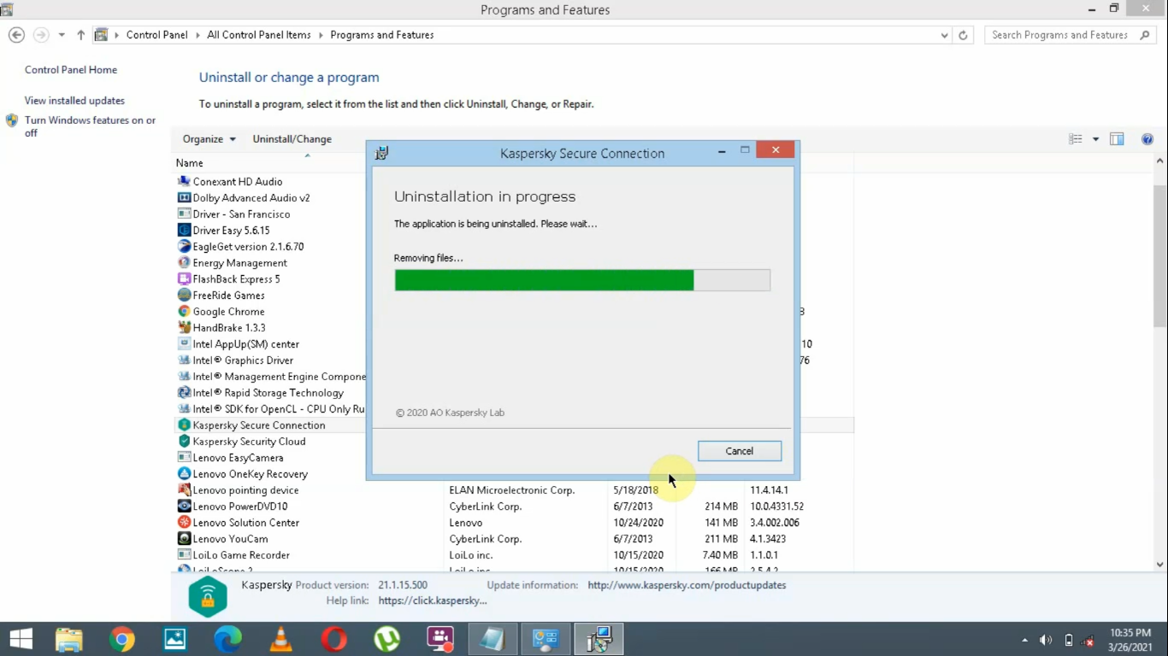
Task: Click the HandBrake 1.3.3 program icon
Action: [x=182, y=327]
